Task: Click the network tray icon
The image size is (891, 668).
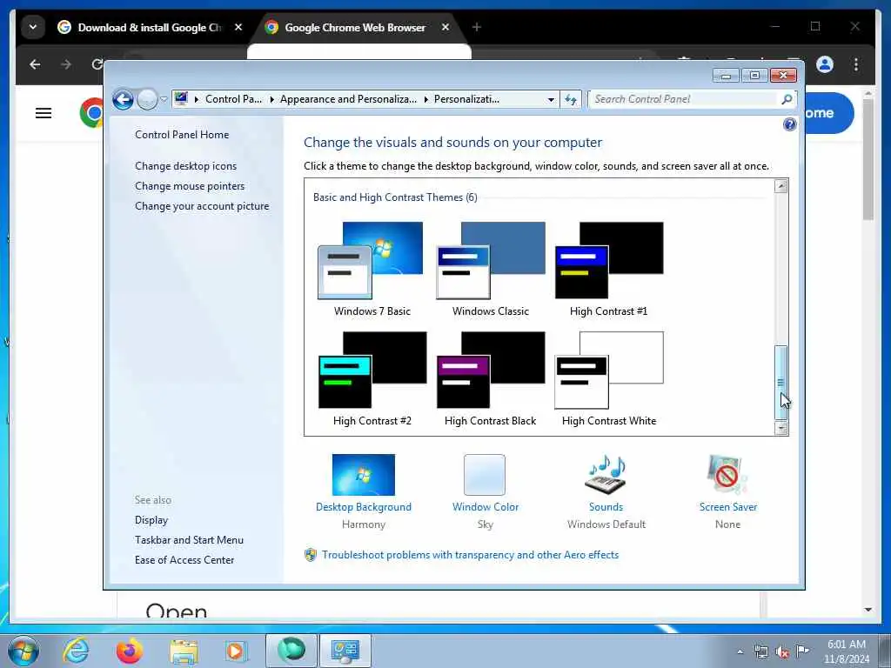Action: [x=760, y=651]
